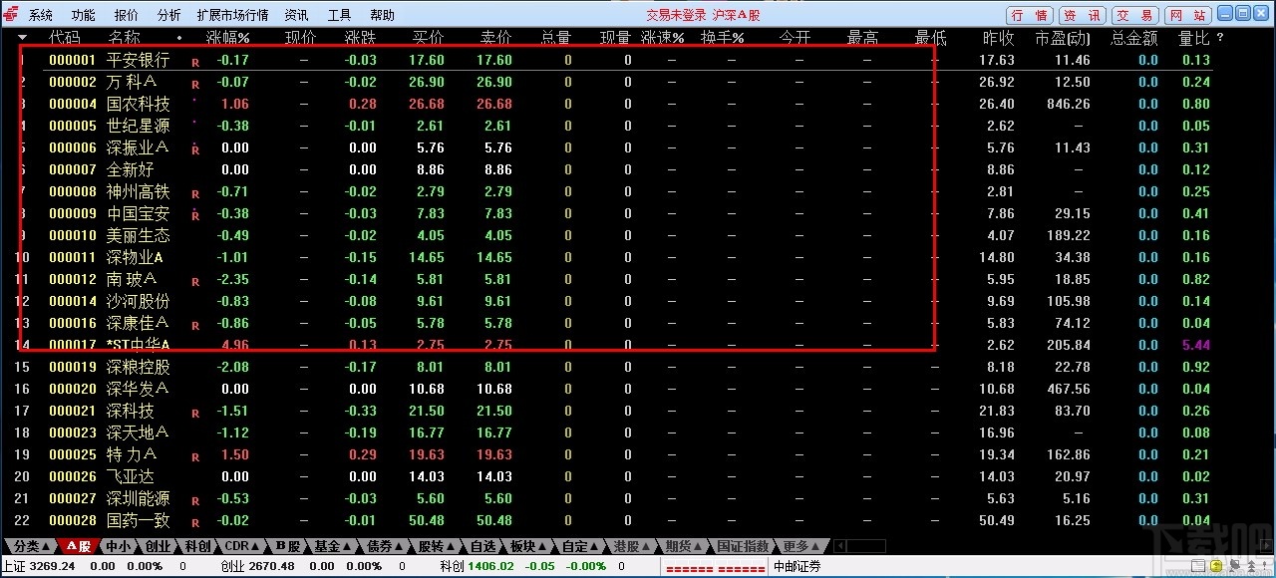Screen dimensions: 1276x578
Task: Click the yellow status bar icon
Action: point(1216,566)
